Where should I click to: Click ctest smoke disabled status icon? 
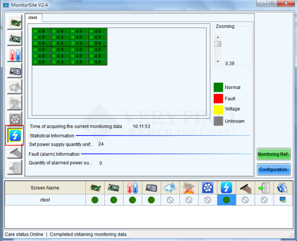pyautogui.click(x=189, y=200)
